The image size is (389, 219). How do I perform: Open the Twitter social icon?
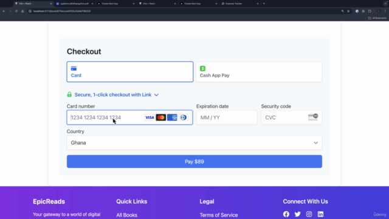pyautogui.click(x=297, y=214)
